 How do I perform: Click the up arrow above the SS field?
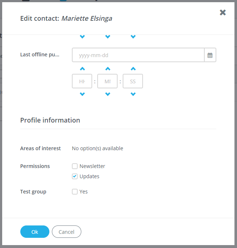coord(133,69)
